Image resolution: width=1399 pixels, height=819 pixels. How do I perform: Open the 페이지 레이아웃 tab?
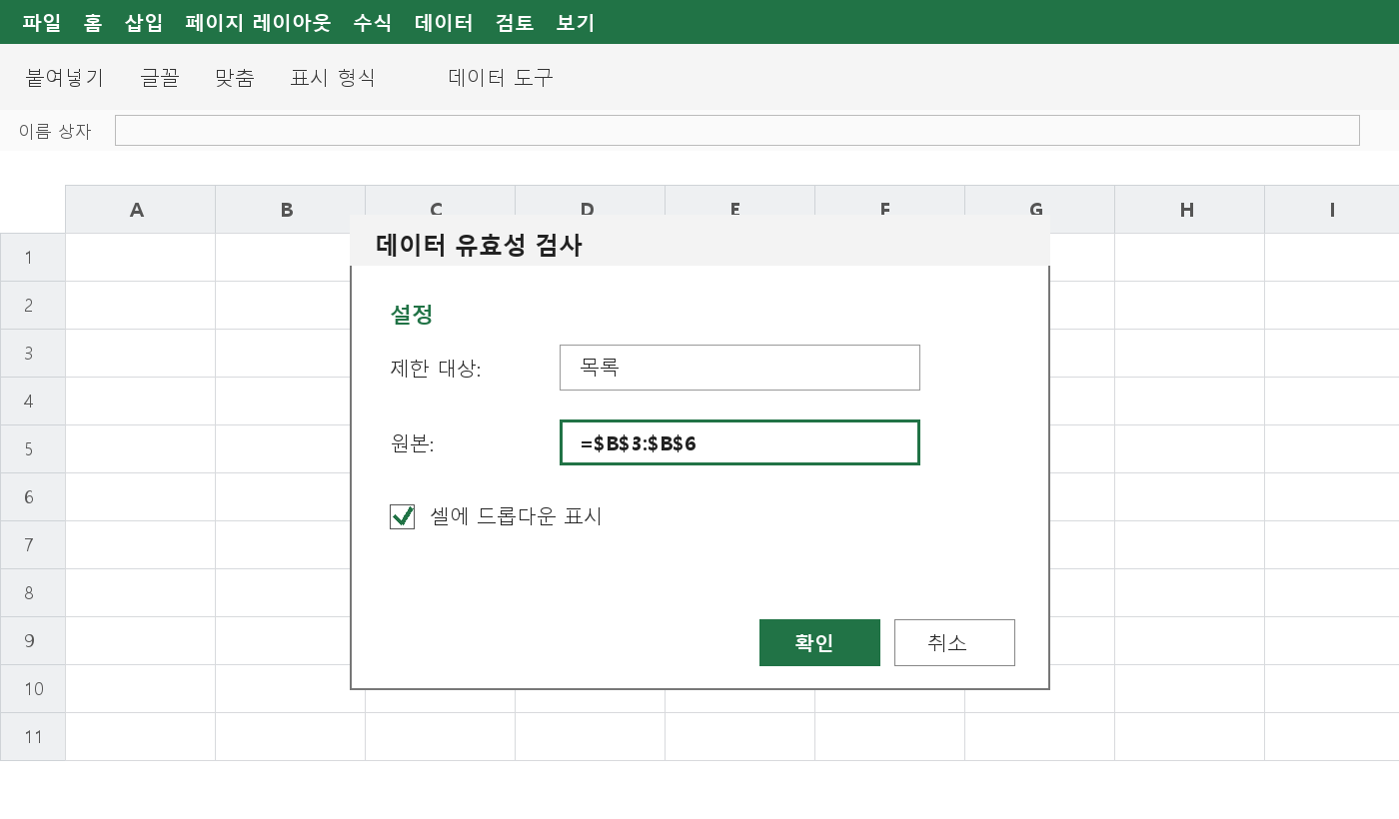click(x=258, y=22)
